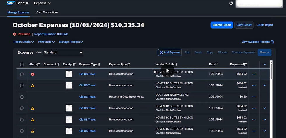This screenshot has height=138, width=286.
Task: Click the Submit Report button
Action: 222,25
